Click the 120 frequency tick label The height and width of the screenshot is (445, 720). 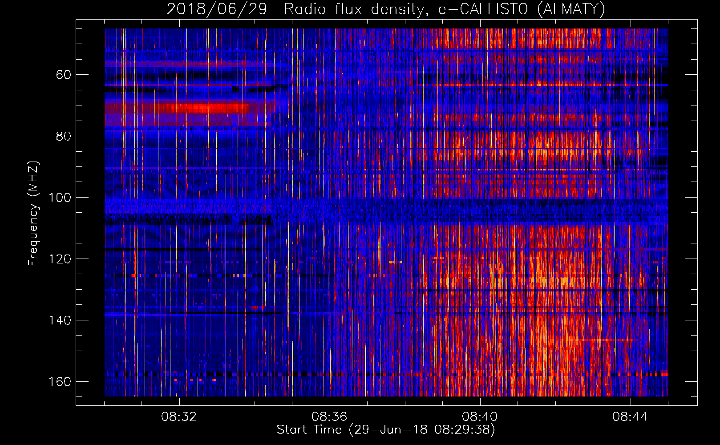[60, 259]
